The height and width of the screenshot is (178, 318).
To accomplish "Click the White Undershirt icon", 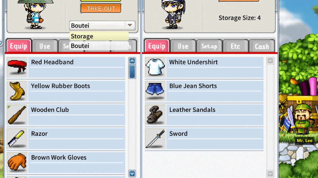I will [155, 67].
